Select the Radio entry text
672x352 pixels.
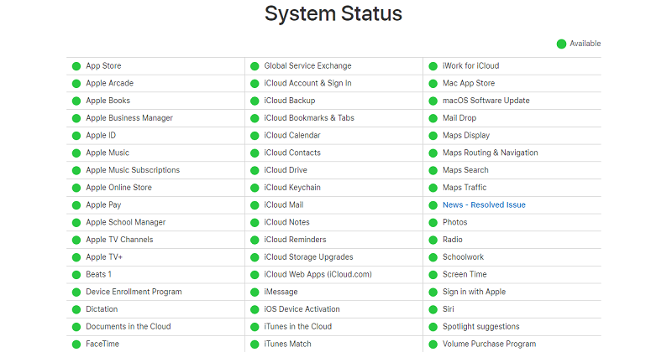coord(453,240)
